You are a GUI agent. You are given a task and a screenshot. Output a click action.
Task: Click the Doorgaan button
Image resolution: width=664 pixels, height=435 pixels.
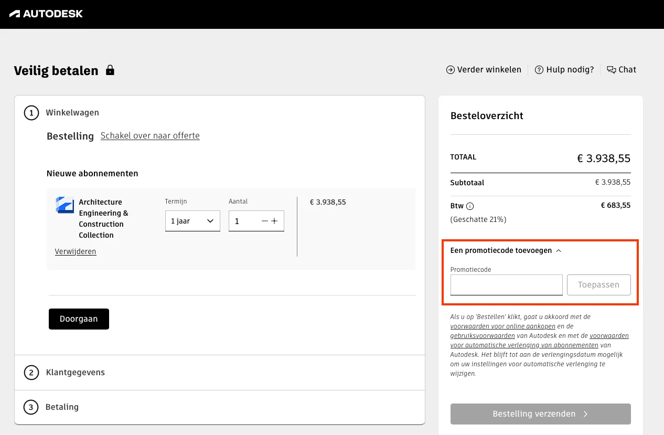click(x=79, y=319)
